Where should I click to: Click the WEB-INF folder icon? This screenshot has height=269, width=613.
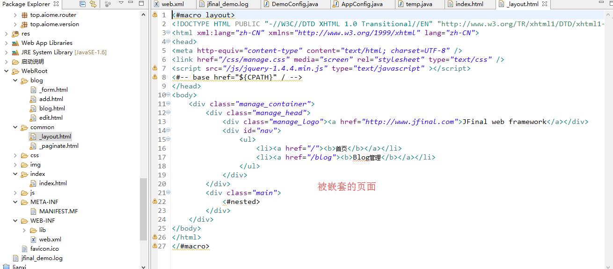pos(24,221)
